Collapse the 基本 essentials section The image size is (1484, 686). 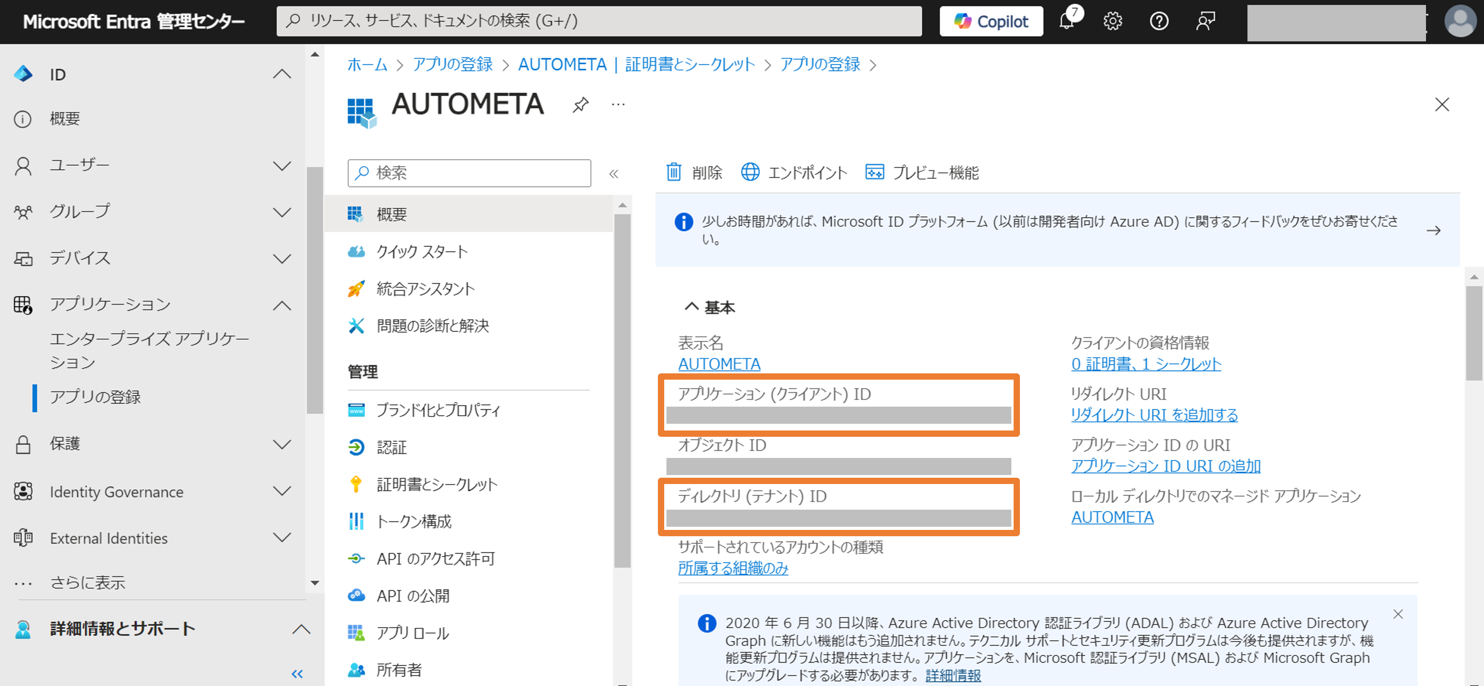click(x=691, y=307)
